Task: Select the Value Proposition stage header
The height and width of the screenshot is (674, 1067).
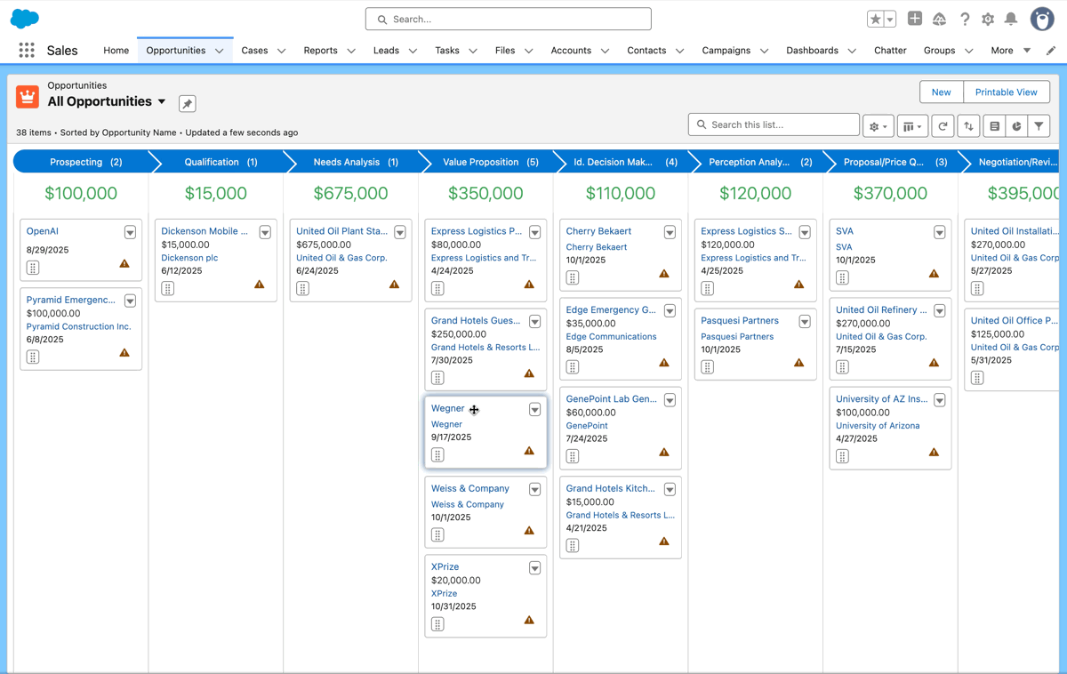Action: point(486,162)
